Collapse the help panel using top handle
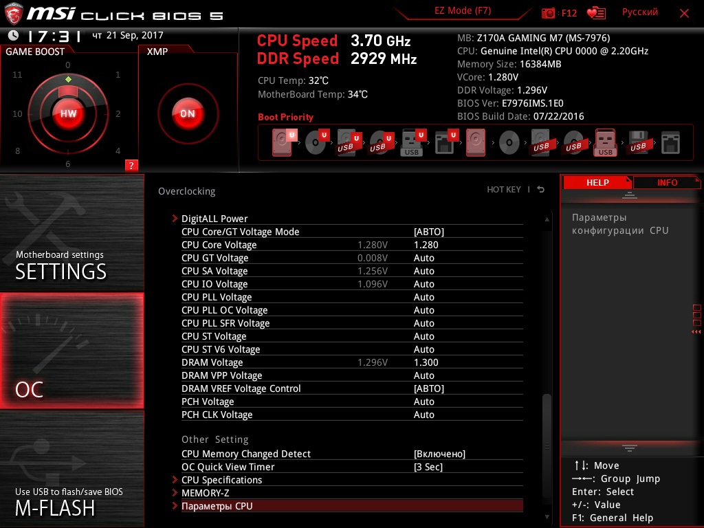Image resolution: width=704 pixels, height=528 pixels. [630, 195]
